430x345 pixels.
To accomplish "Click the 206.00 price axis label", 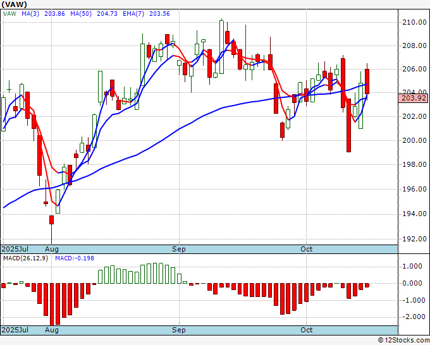I will (x=414, y=70).
